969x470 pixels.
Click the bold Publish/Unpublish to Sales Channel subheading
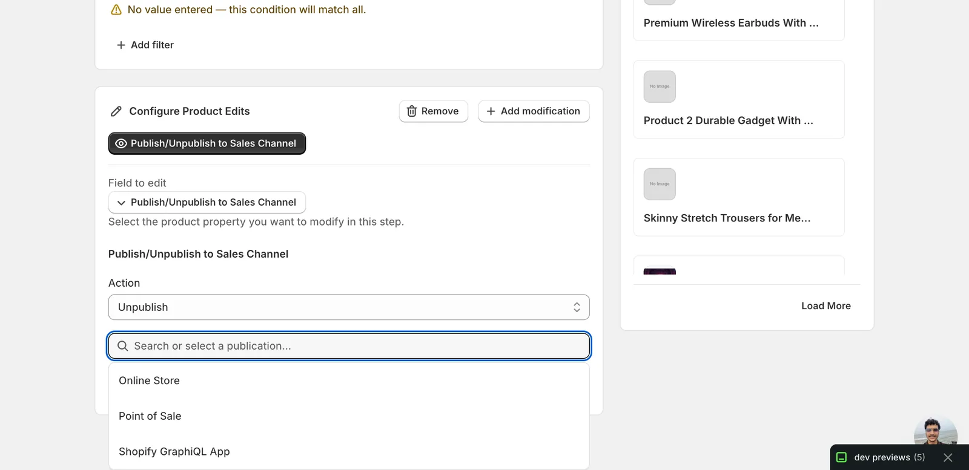[x=198, y=254]
